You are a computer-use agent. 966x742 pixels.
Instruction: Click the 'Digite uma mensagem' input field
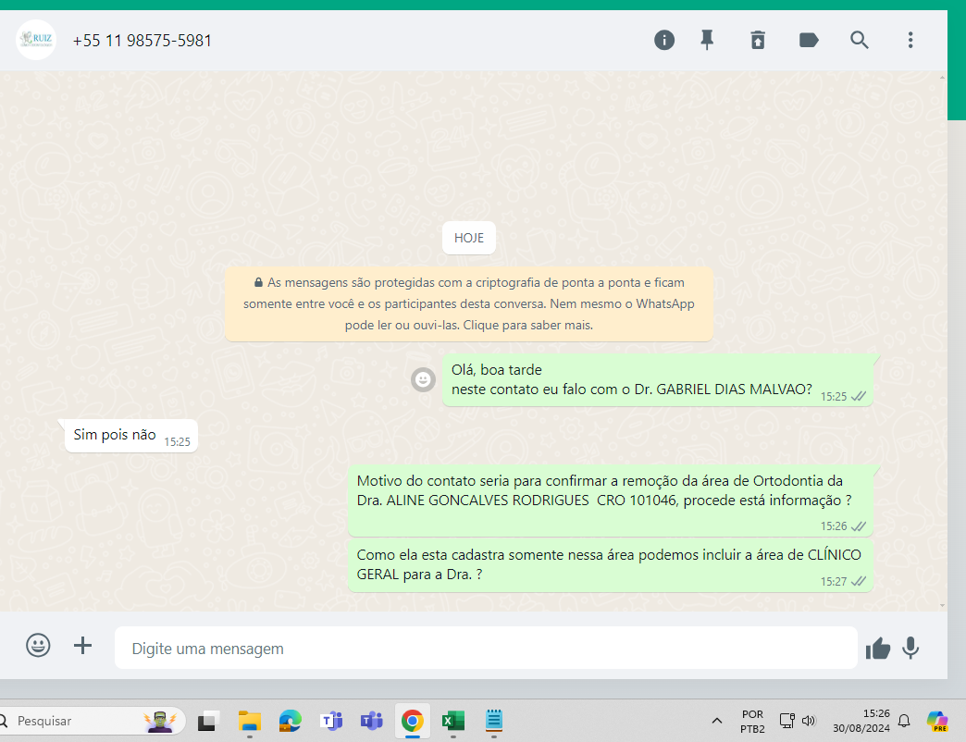486,649
